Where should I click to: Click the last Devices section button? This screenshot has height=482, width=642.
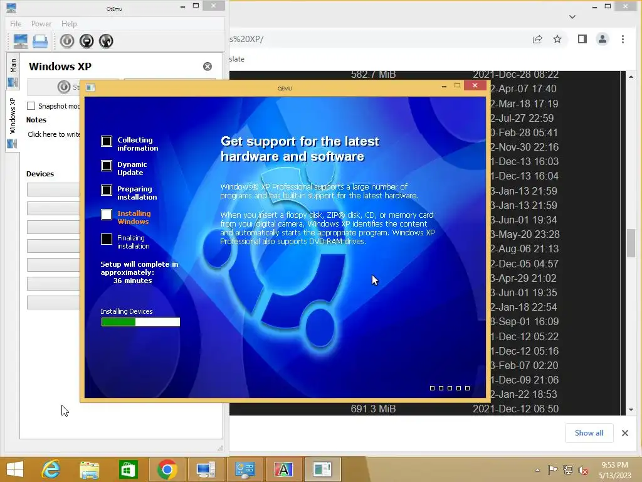[54, 303]
